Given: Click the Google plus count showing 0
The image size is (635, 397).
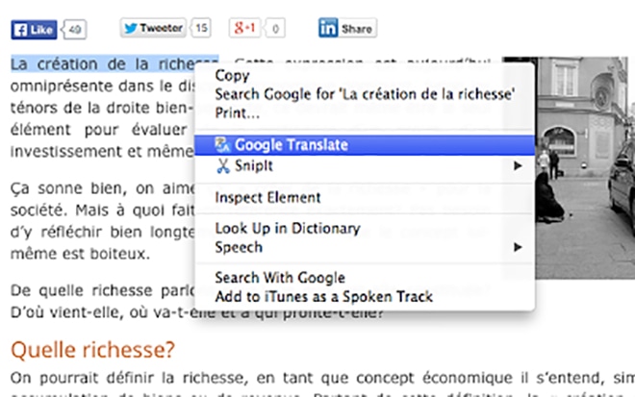Looking at the screenshot, I should [x=276, y=29].
